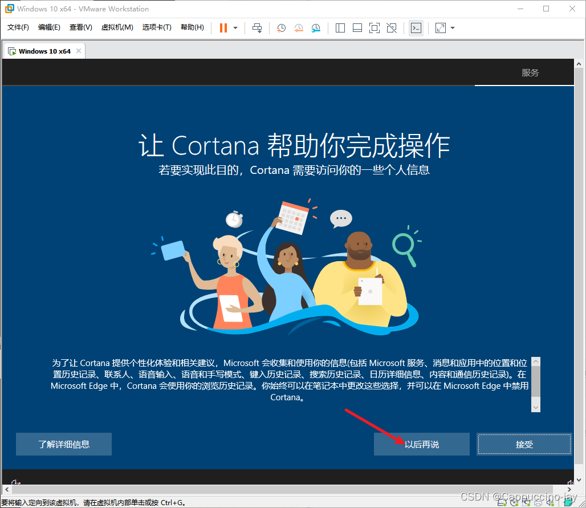The height and width of the screenshot is (508, 586).
Task: Expand the stretch display options dropdown arrow
Action: pyautogui.click(x=453, y=28)
